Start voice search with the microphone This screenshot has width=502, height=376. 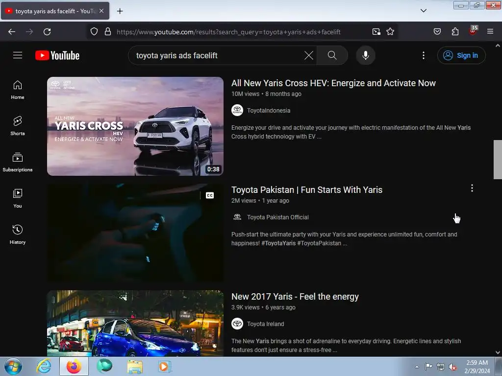pyautogui.click(x=366, y=55)
